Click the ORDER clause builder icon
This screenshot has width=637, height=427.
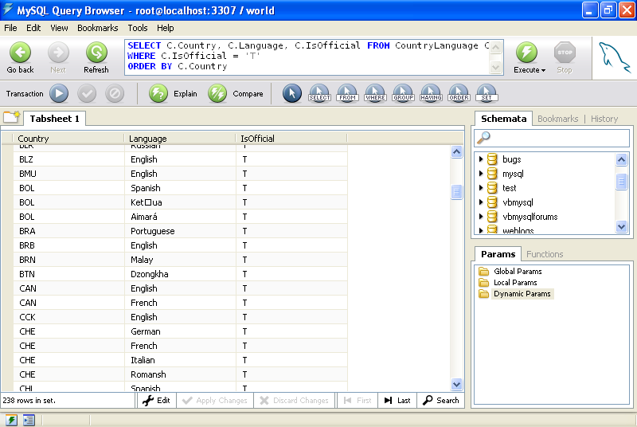[459, 94]
